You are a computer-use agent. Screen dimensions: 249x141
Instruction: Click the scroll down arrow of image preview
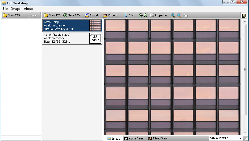(245, 133)
